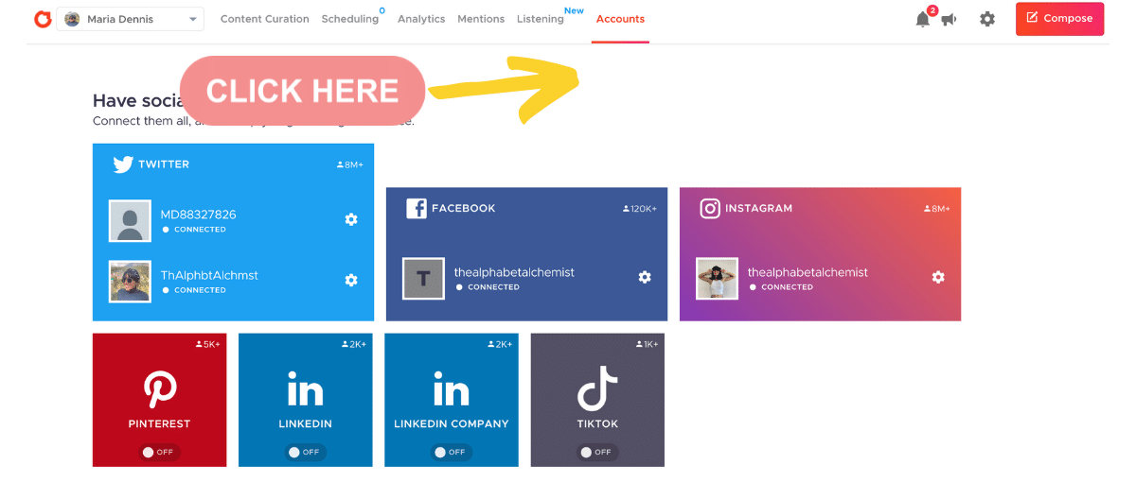Viewport: 1136px width, 482px height.
Task: Open the Maria Dennis account dropdown
Action: (130, 19)
